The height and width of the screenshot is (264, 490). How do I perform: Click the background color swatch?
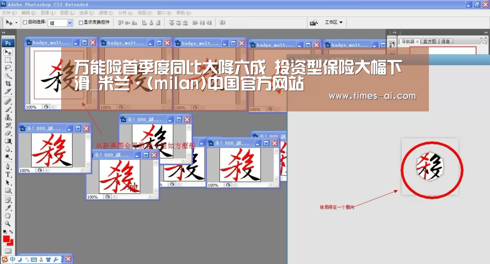(x=11, y=243)
